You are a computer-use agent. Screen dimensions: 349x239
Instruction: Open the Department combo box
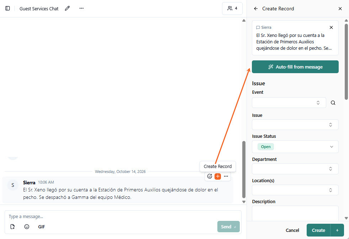tap(295, 169)
